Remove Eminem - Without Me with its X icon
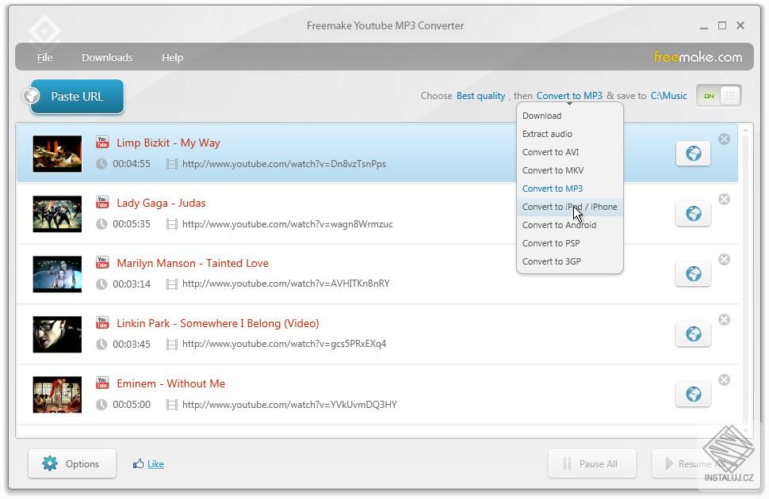Viewport: 769px width, 499px height. [x=724, y=379]
